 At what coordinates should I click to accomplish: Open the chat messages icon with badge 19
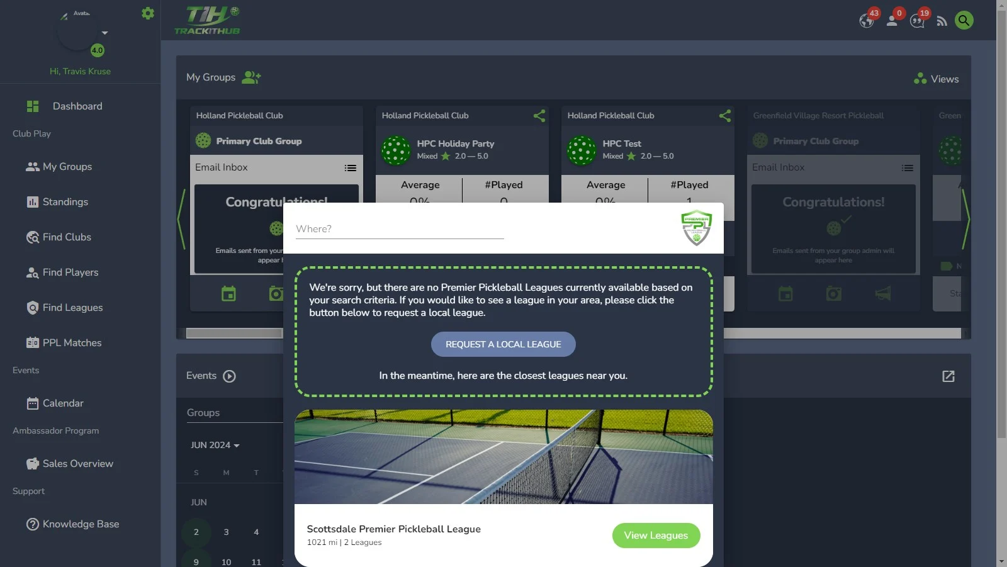(x=918, y=21)
